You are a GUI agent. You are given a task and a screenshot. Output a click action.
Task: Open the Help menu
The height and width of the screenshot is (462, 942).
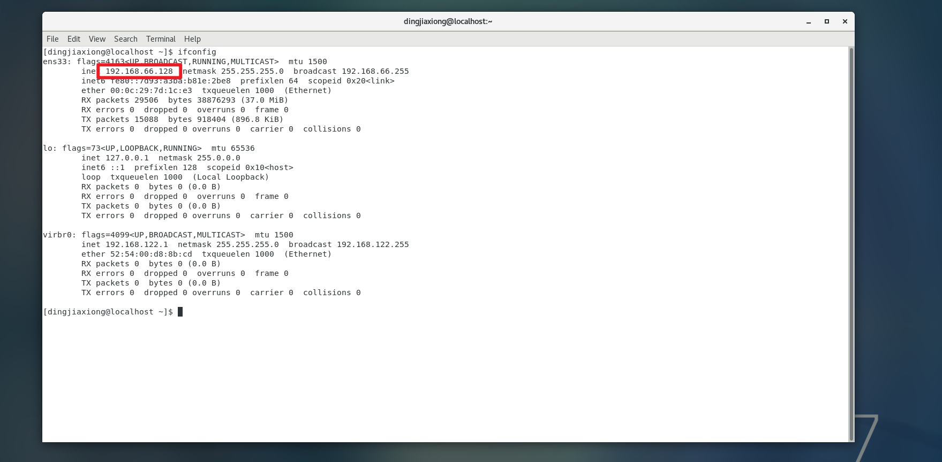[x=192, y=39]
